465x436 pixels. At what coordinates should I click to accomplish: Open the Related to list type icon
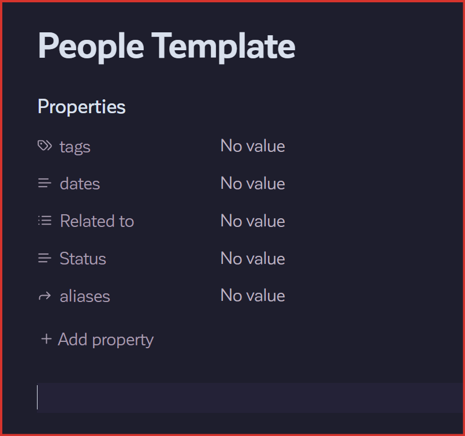coord(44,221)
